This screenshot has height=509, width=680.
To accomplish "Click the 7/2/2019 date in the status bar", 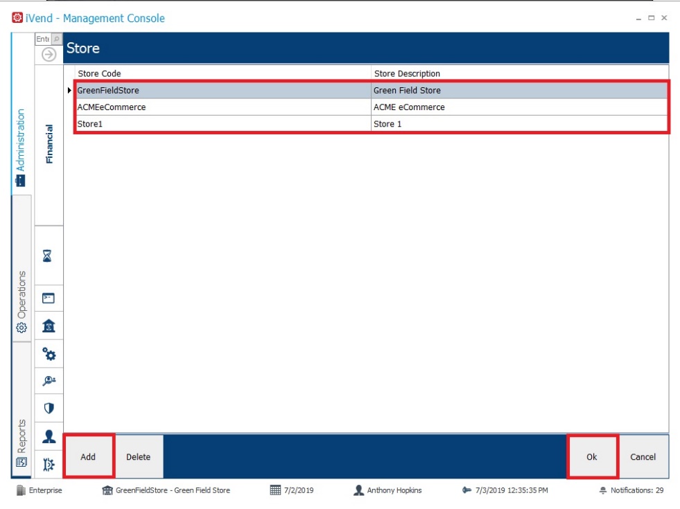I will (x=299, y=490).
